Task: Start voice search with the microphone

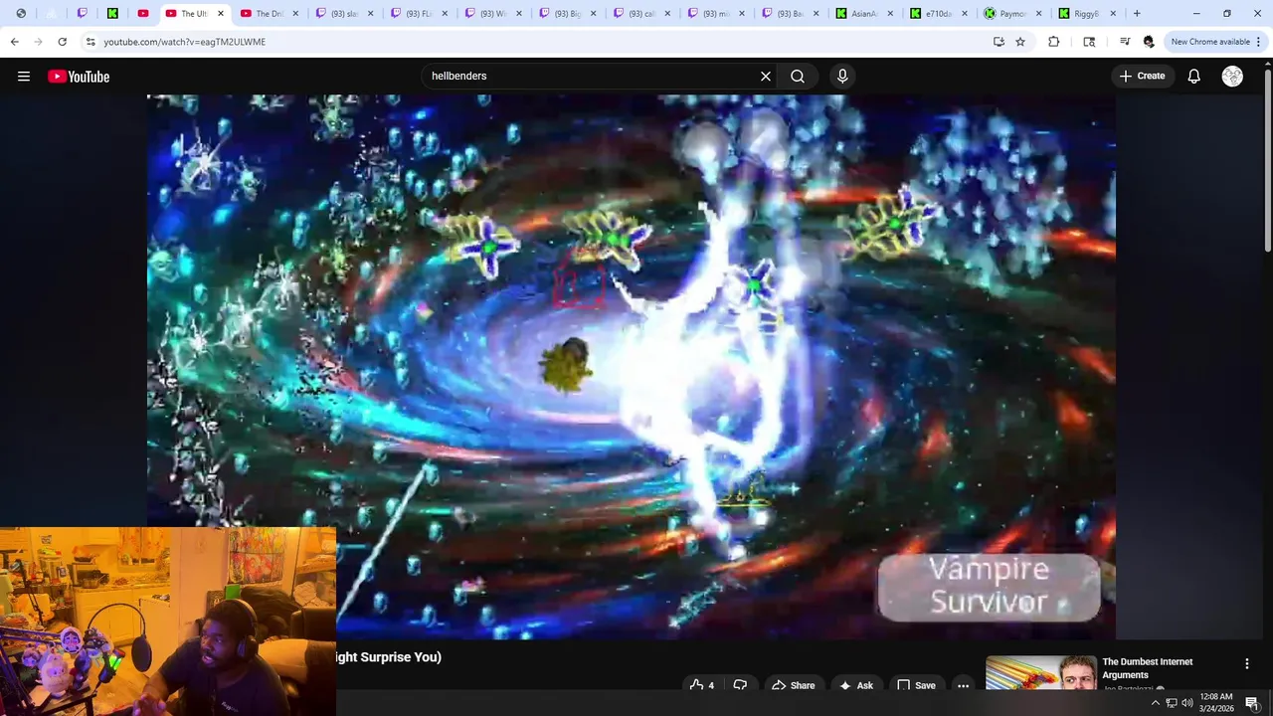Action: [842, 77]
